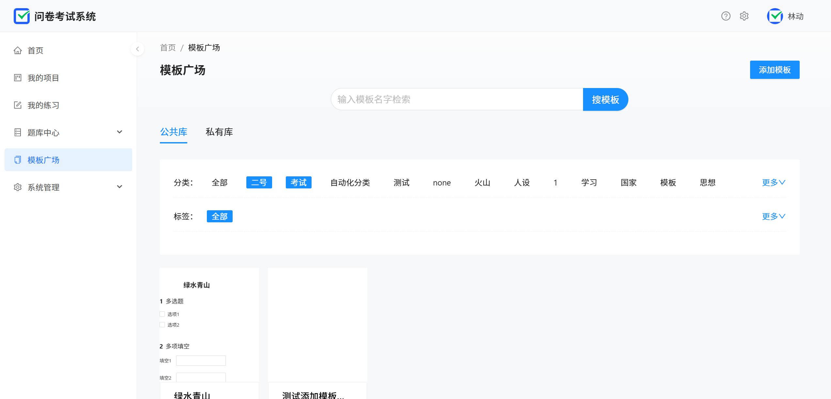Click the 我的项目 sidebar icon
This screenshot has width=831, height=399.
pos(18,78)
